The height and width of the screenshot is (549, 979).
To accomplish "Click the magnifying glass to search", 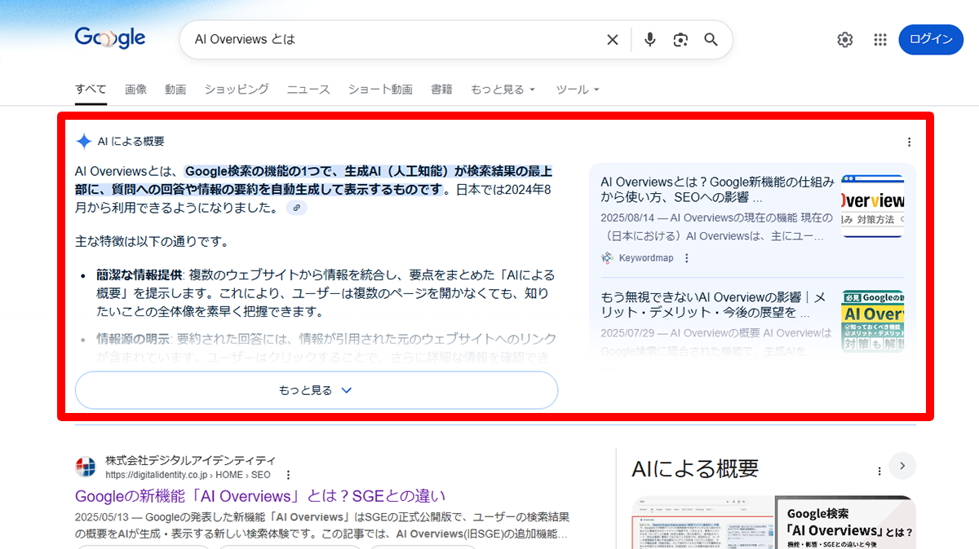I will (x=711, y=38).
